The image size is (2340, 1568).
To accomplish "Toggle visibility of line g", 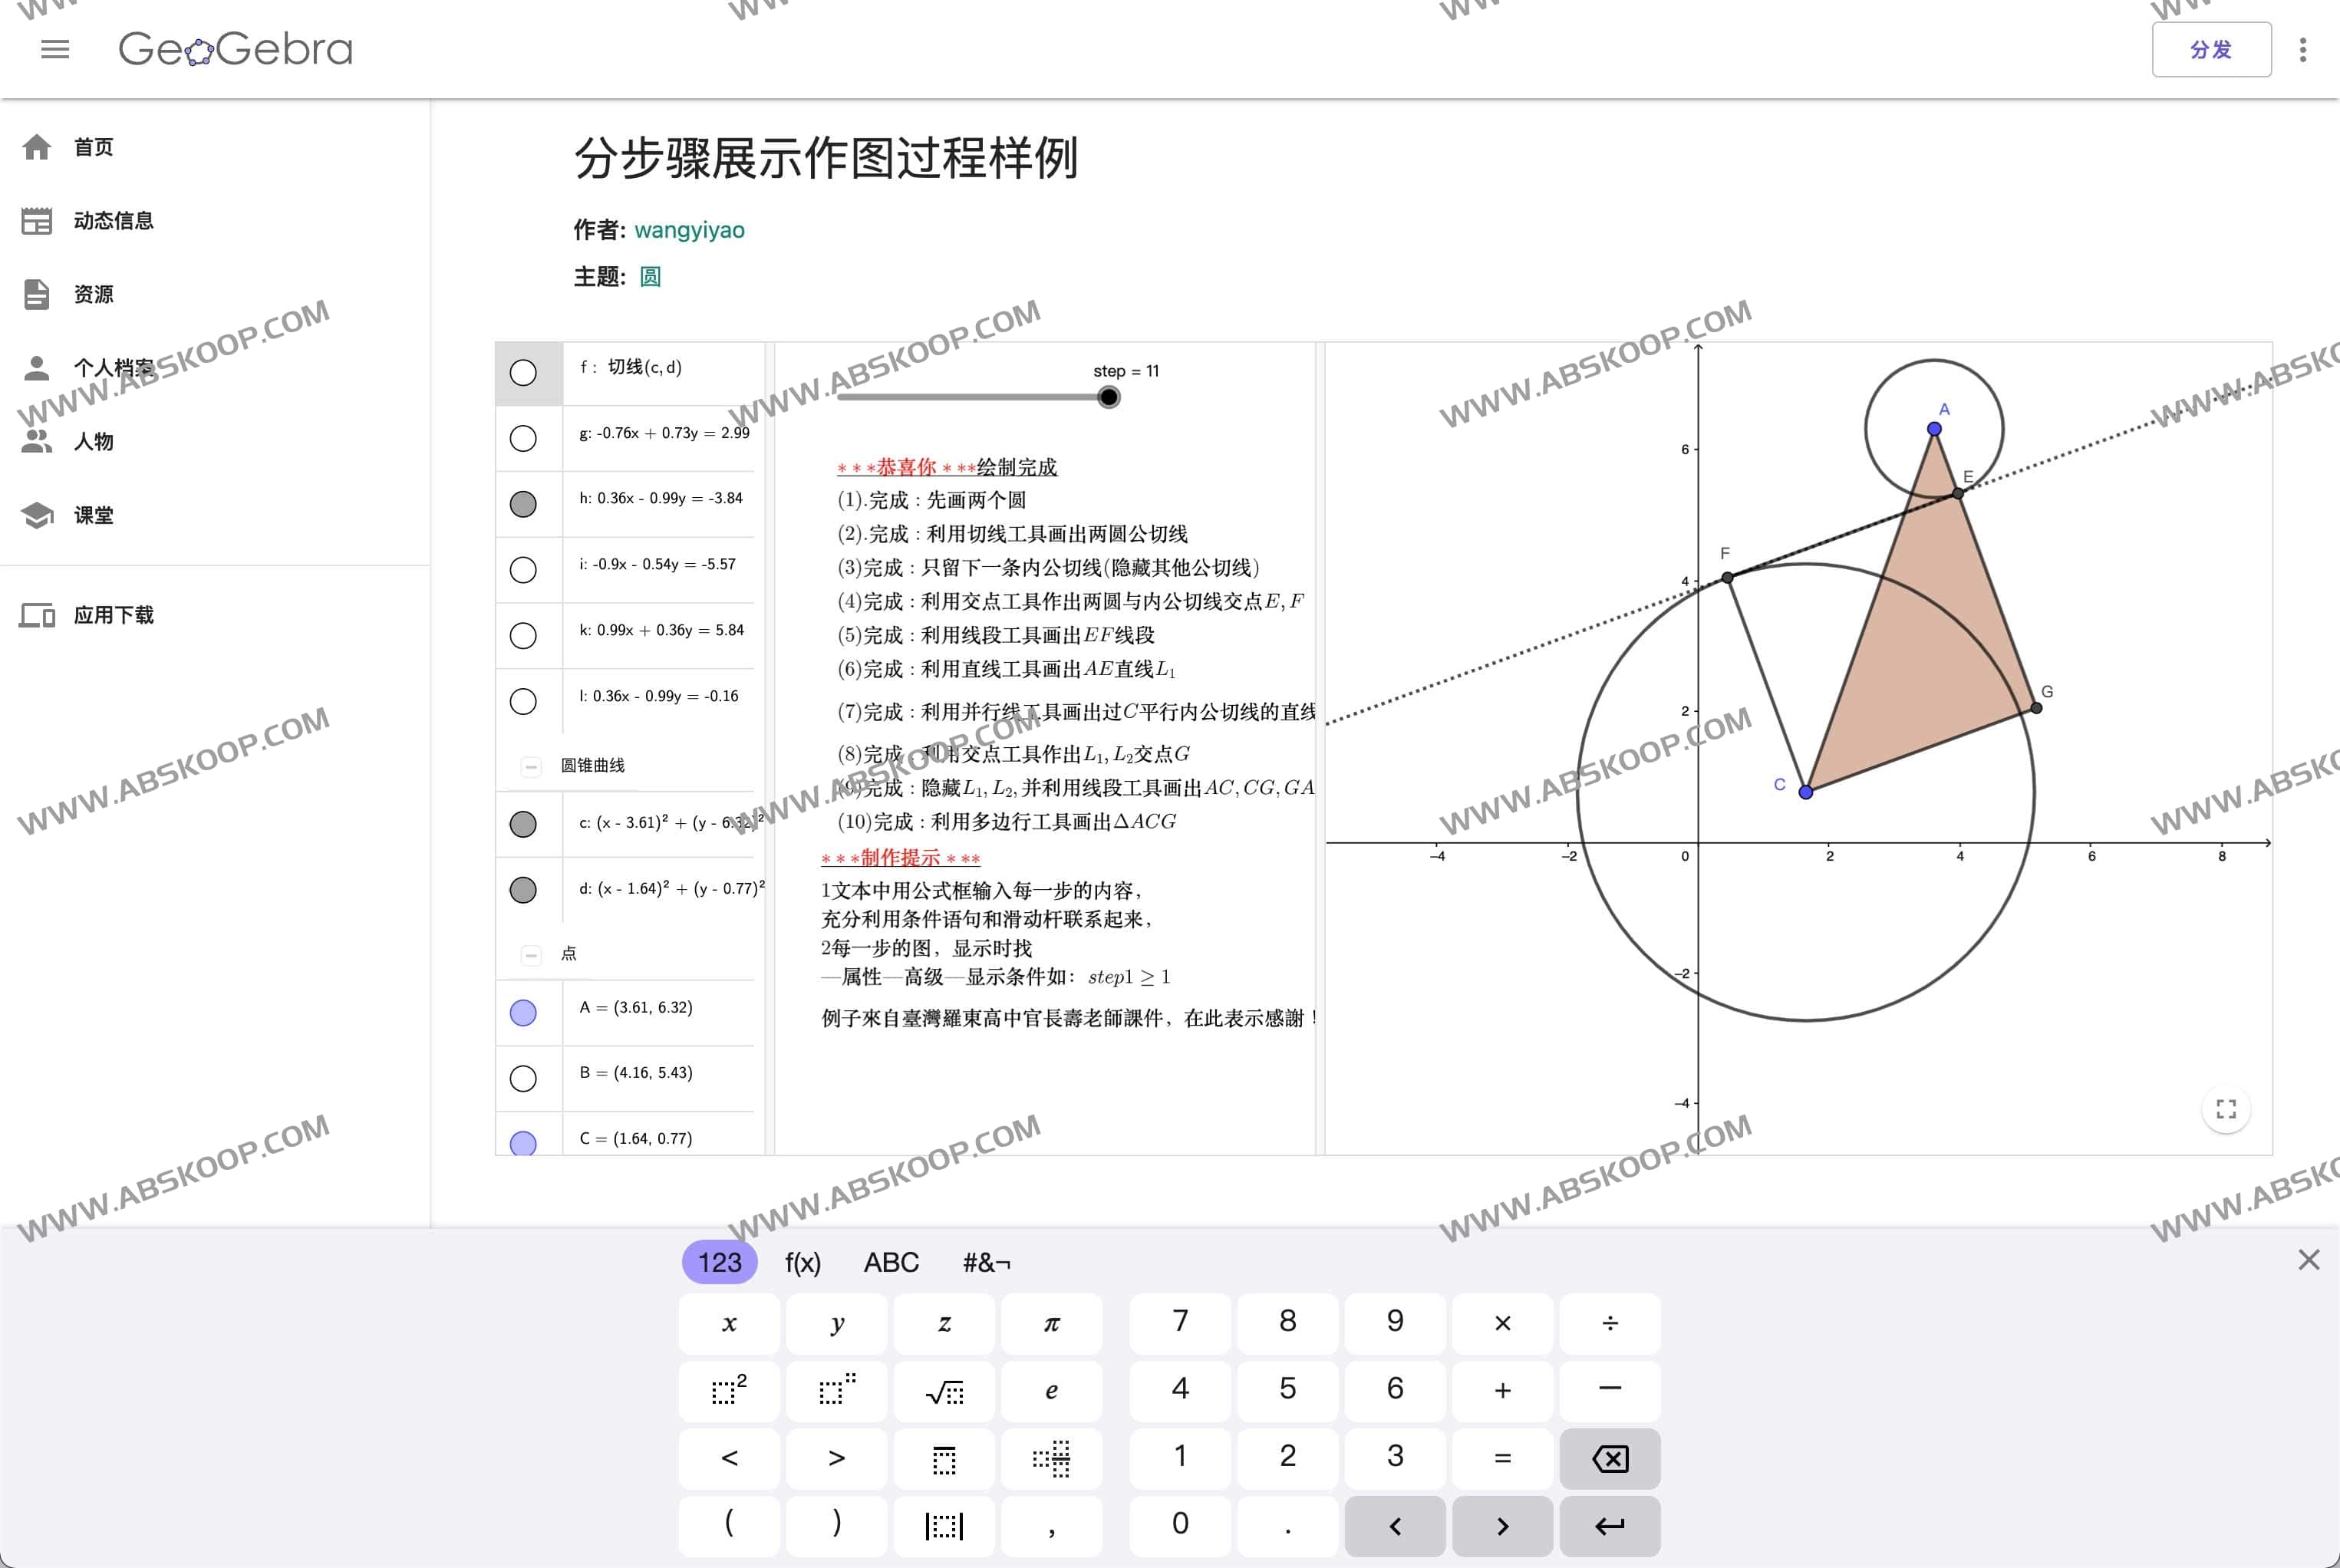I will (x=523, y=438).
